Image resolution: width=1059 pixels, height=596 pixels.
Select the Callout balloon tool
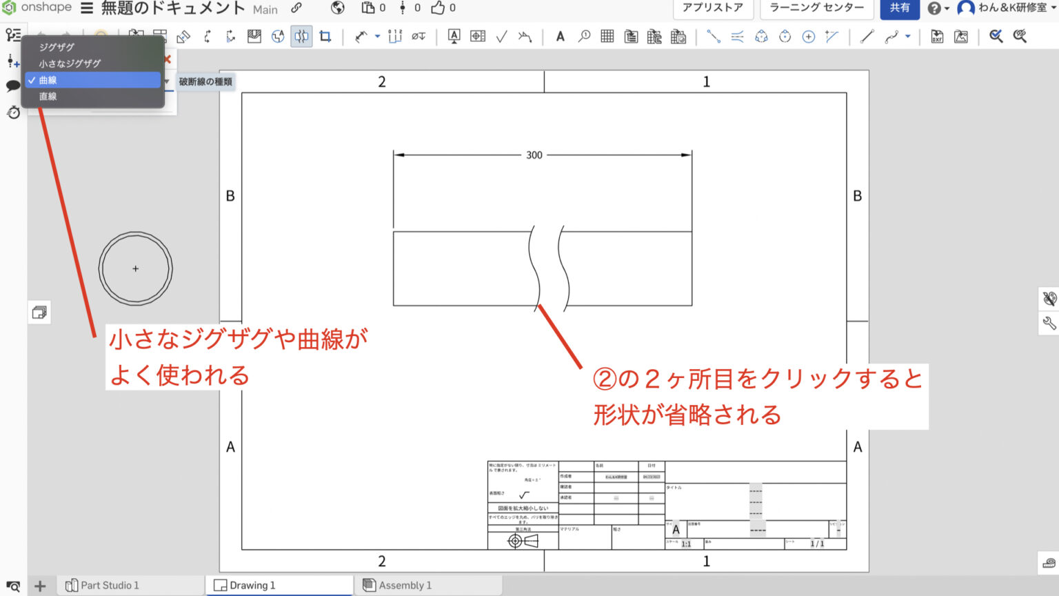coord(584,37)
